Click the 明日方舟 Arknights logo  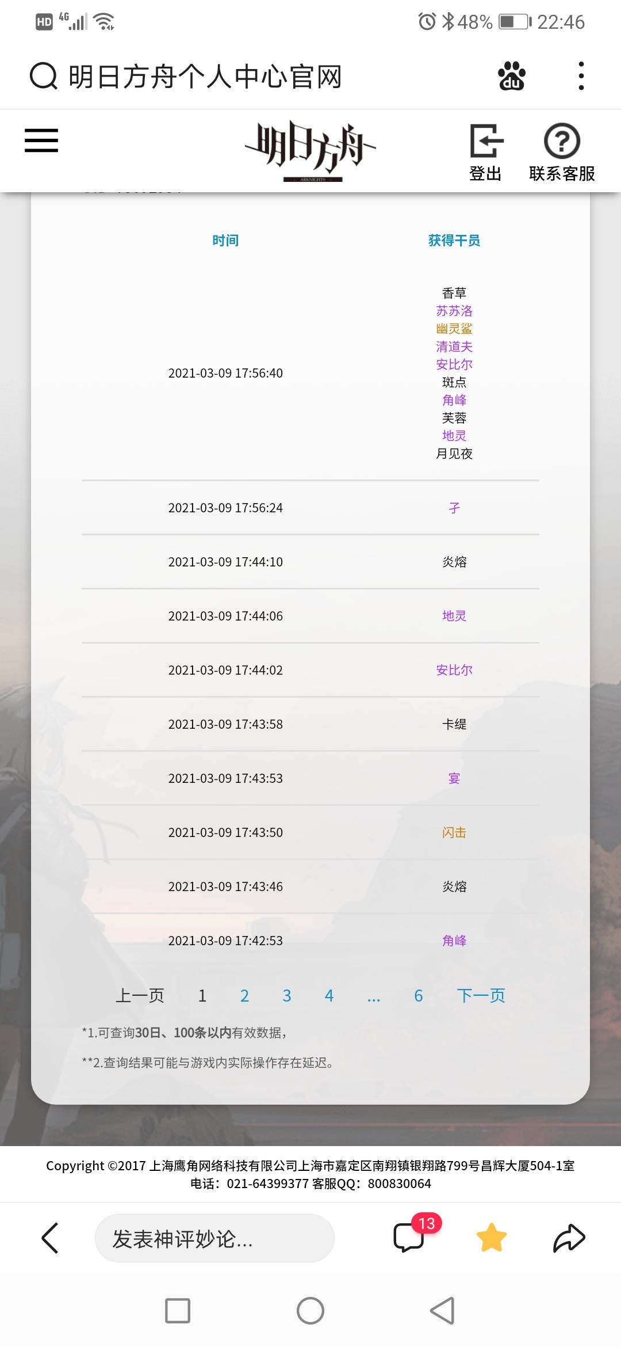[311, 151]
